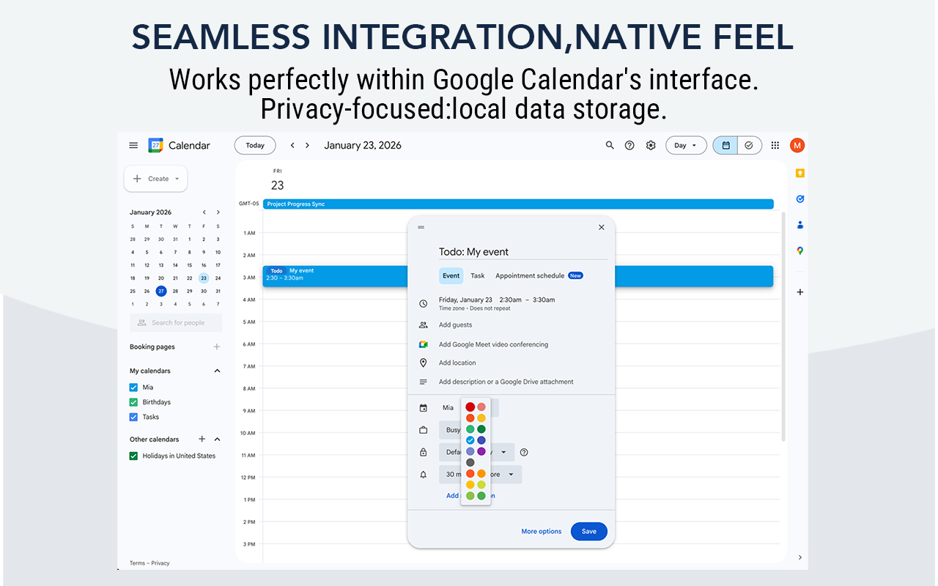Toggle the Tasks calendar checkbox
Screen dimensions: 938x586
[133, 417]
